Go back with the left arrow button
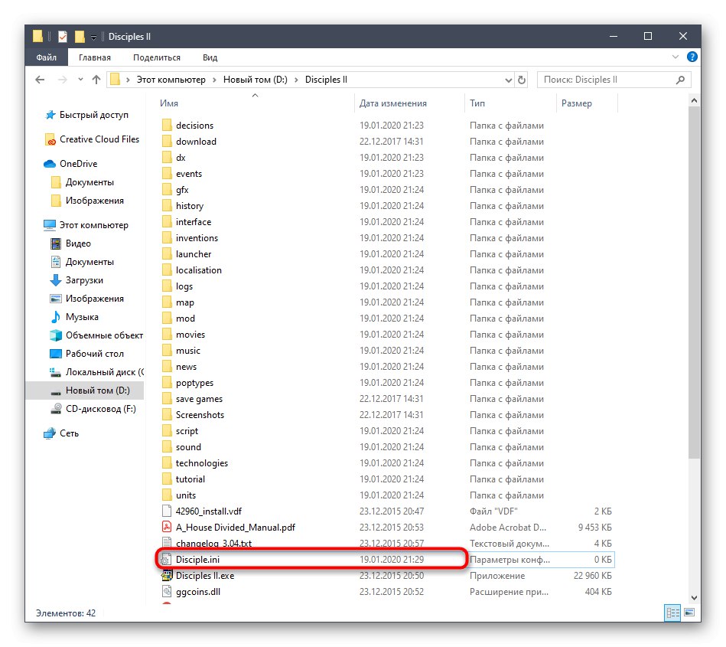 pyautogui.click(x=41, y=80)
